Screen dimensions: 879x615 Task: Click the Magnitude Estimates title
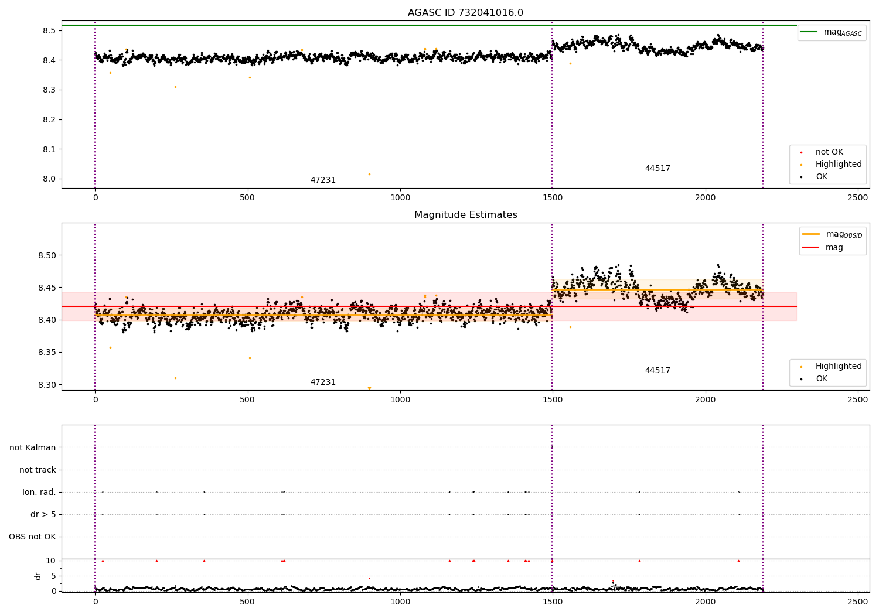[465, 215]
